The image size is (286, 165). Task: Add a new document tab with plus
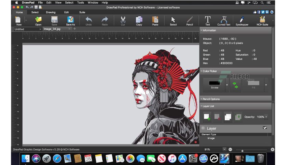pos(75,29)
